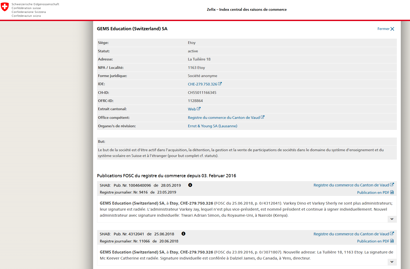
Task: Open Registre du commerce link for 25.06.2018 publication
Action: pyautogui.click(x=351, y=234)
